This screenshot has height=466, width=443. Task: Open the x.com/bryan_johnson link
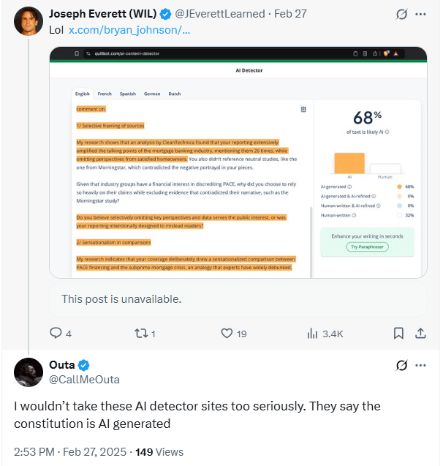click(129, 30)
